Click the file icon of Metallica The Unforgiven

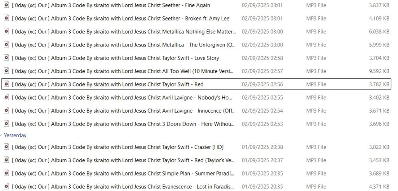click(6, 45)
